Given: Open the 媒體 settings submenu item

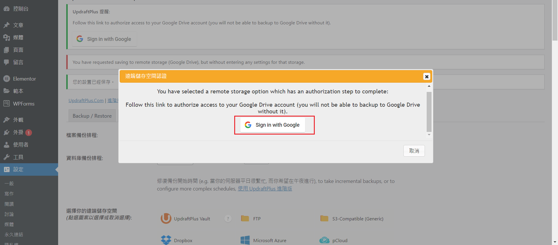Looking at the screenshot, I should tap(9, 224).
